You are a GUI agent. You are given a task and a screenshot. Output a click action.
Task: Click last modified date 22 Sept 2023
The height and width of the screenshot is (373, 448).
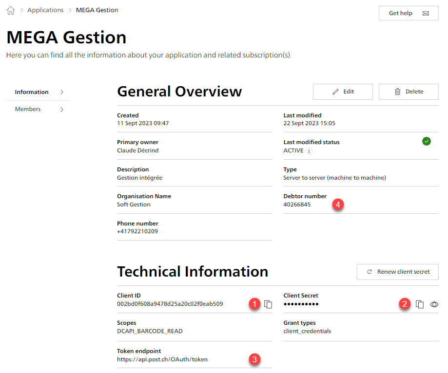[x=310, y=123]
